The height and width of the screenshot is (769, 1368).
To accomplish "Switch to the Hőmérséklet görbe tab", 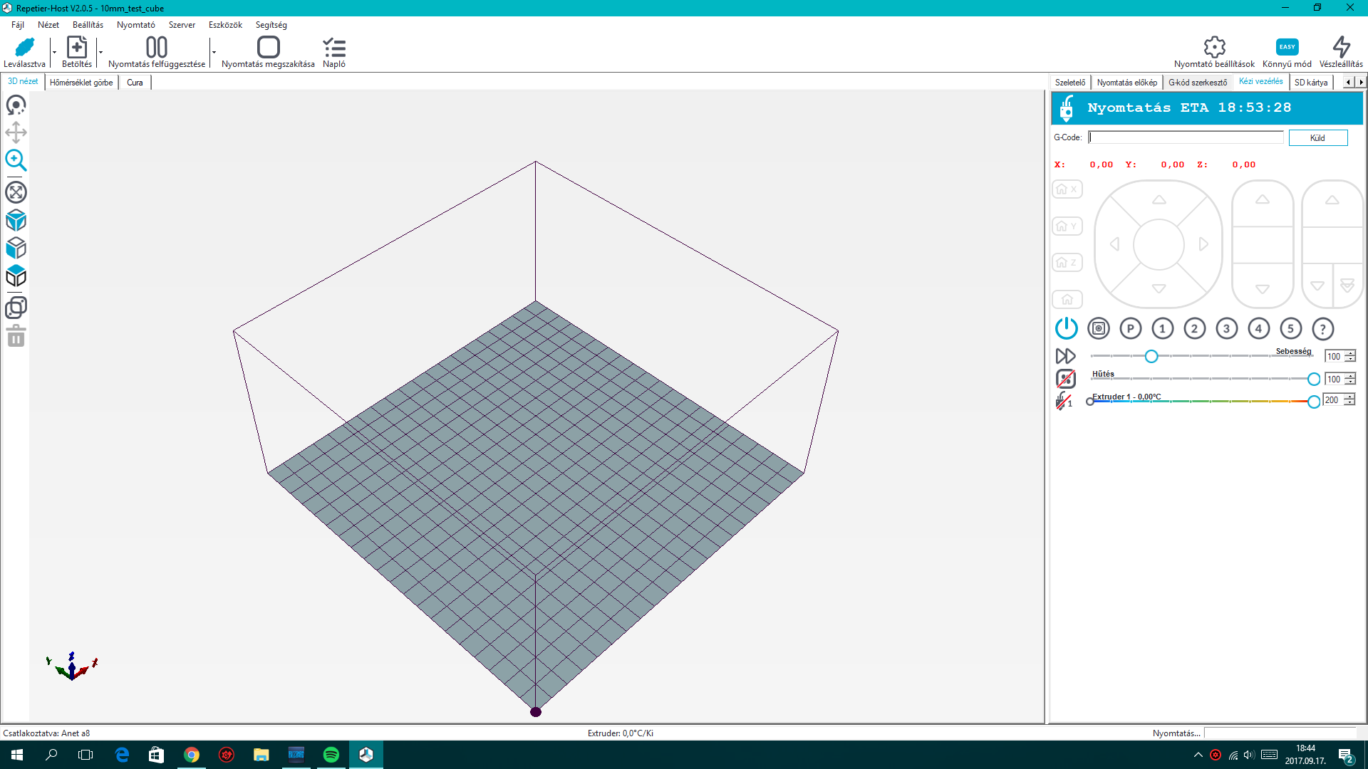I will (x=81, y=83).
